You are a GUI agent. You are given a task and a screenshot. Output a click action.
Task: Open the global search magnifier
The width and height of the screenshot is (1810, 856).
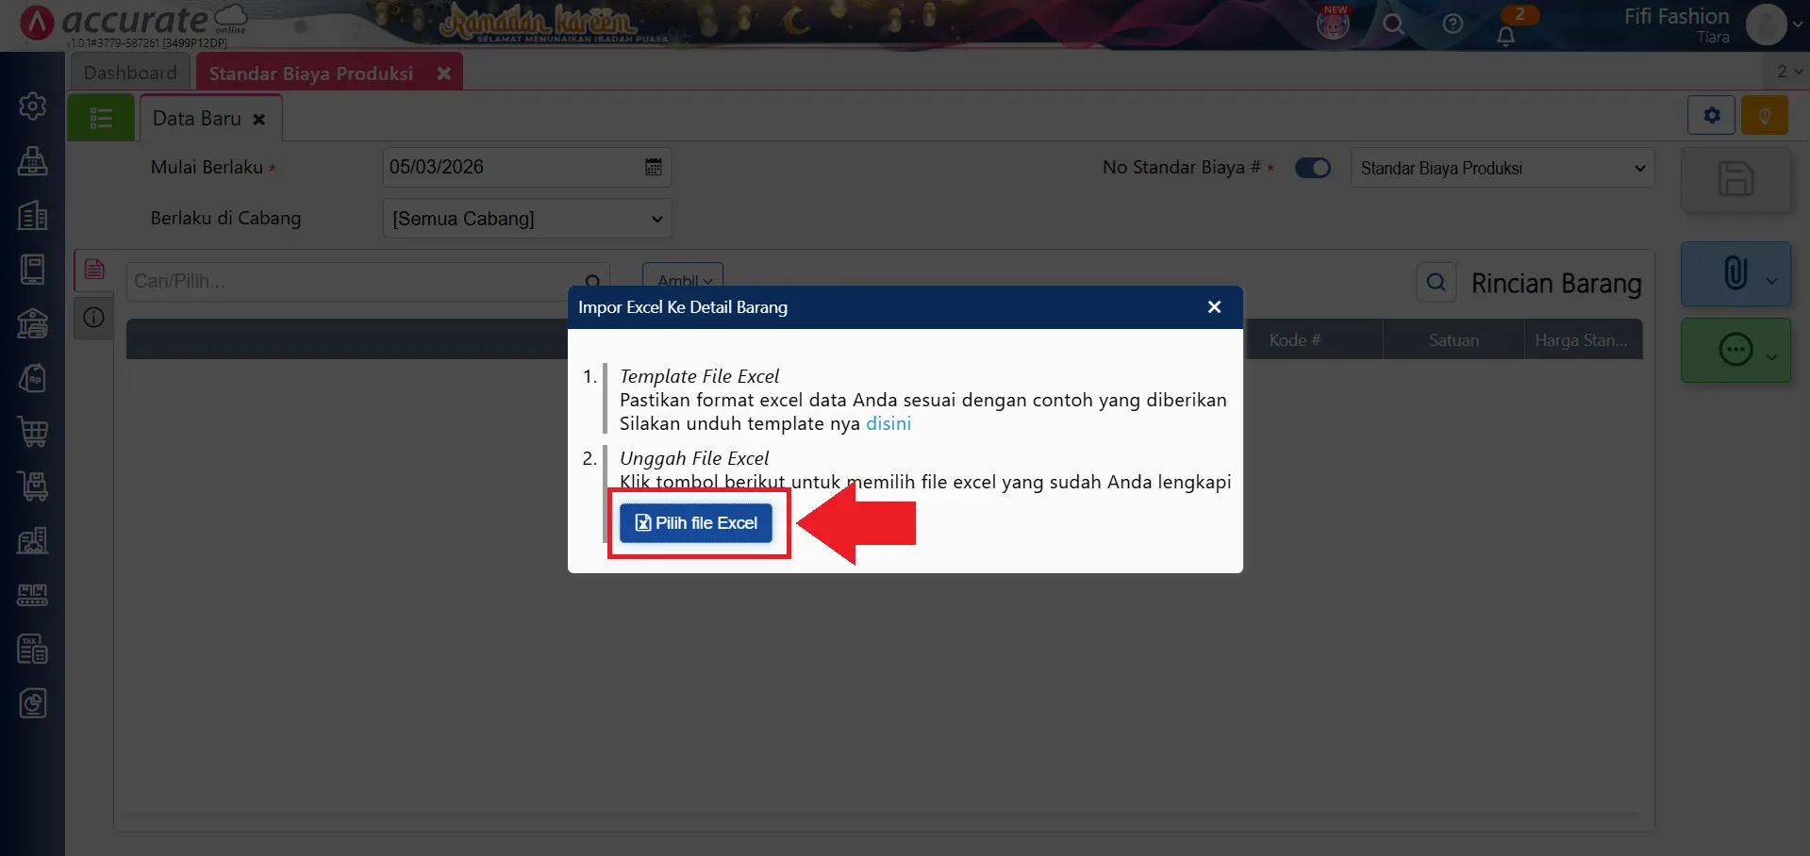[x=1395, y=25]
